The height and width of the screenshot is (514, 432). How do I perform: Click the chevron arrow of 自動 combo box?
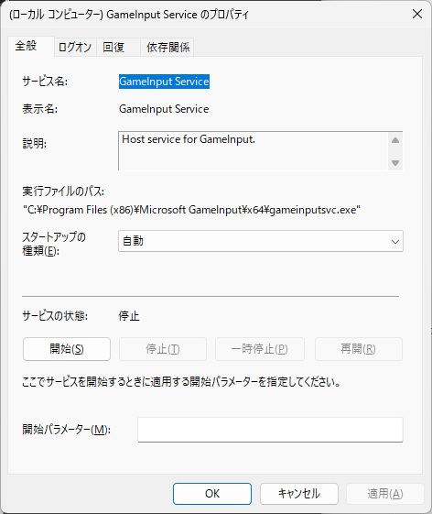click(395, 242)
